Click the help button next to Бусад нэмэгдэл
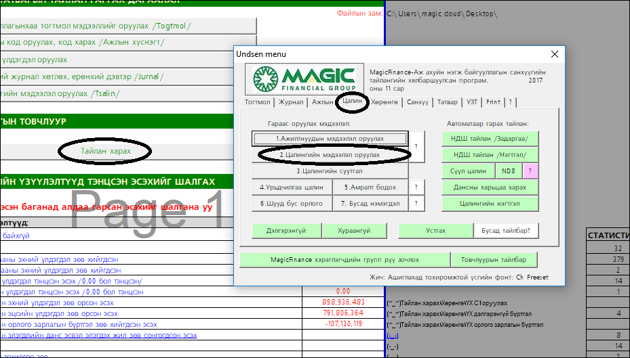Screen dimensions: 630x358 (x=416, y=203)
